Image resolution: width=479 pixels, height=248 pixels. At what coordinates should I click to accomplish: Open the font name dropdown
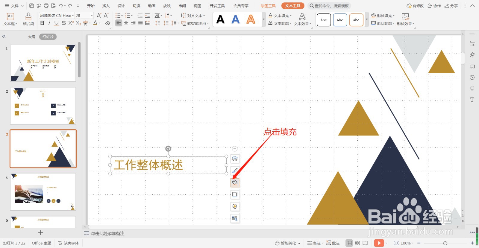point(73,16)
